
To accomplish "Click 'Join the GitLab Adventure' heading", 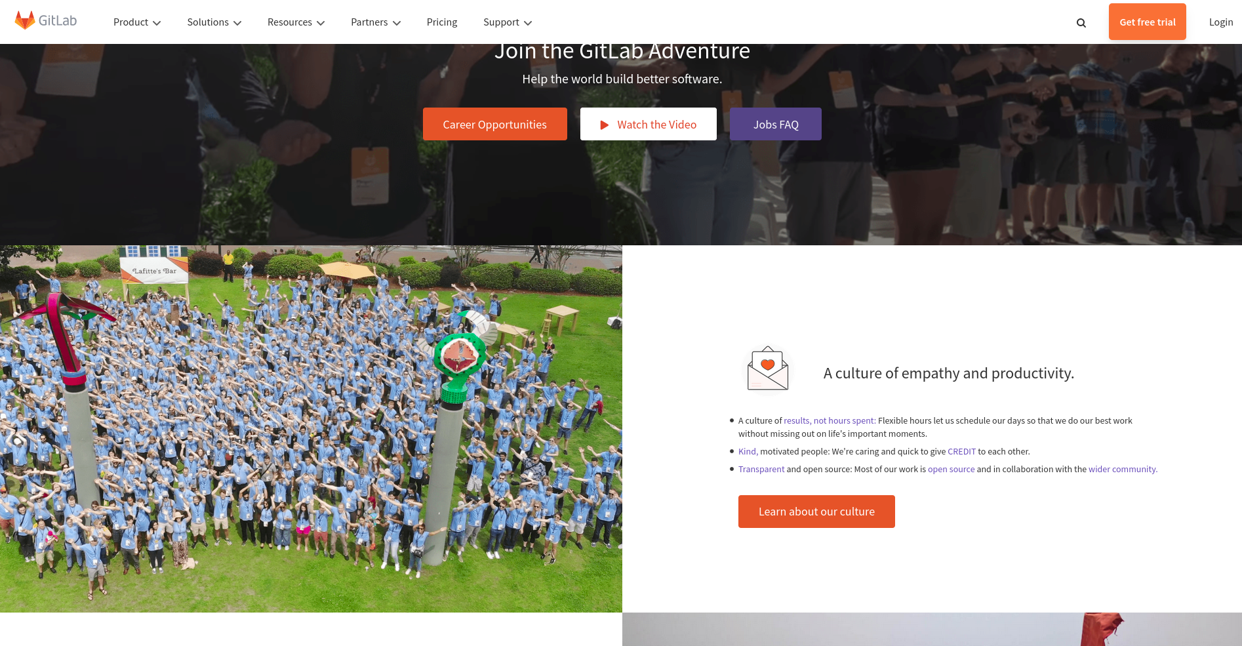I will point(622,51).
